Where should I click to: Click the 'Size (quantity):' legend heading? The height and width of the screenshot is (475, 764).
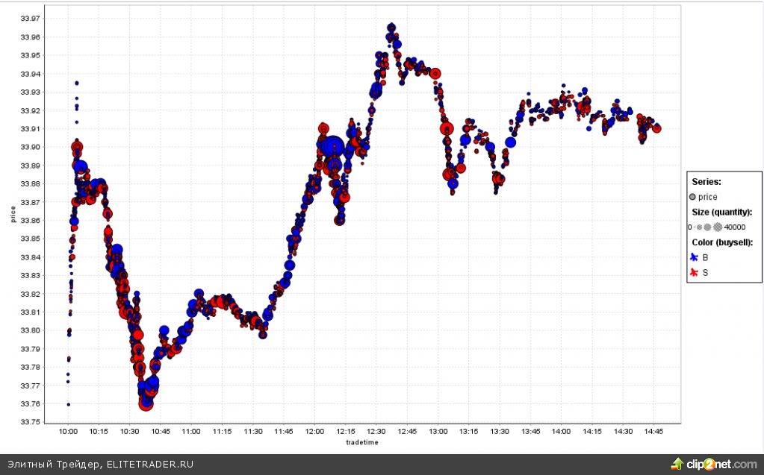721,212
